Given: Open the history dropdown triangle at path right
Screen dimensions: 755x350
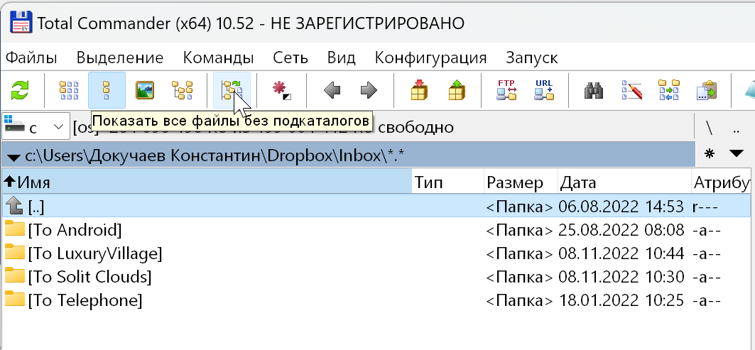Looking at the screenshot, I should 737,153.
